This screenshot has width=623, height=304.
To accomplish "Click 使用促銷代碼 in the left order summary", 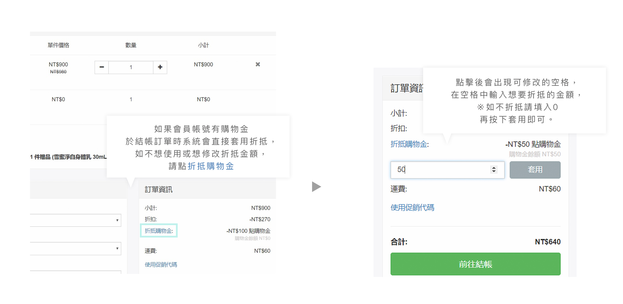I will tap(161, 265).
